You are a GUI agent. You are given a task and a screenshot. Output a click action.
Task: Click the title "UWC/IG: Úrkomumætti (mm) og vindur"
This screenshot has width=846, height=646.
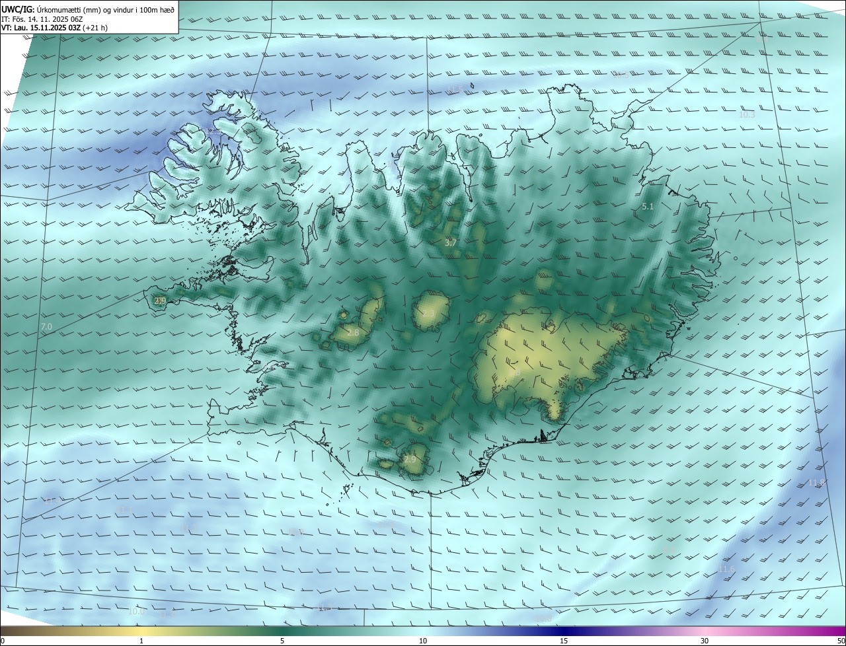click(x=88, y=10)
